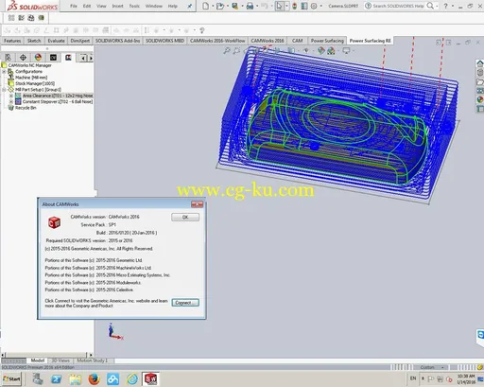Switch to SOLIDWORKS Add-Ins tab
Screen dimensions: 484x387
pos(117,41)
